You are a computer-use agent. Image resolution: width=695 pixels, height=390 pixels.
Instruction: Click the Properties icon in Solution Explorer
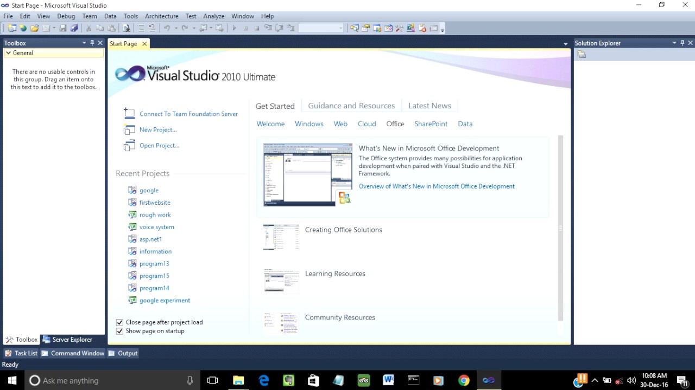582,55
